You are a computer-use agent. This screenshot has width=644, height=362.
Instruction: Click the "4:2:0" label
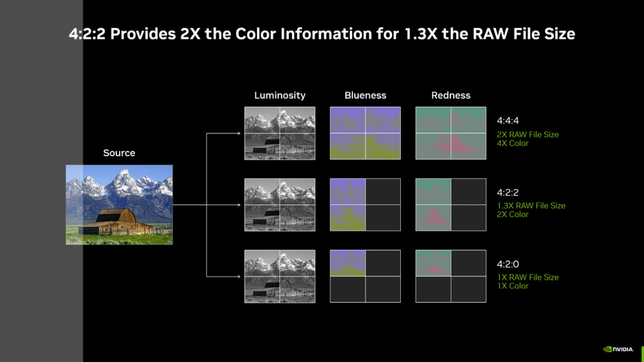coord(507,264)
